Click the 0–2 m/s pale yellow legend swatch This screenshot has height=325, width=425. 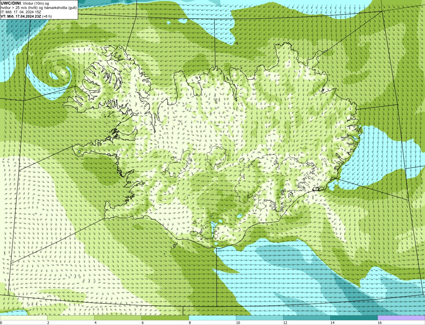(24, 318)
